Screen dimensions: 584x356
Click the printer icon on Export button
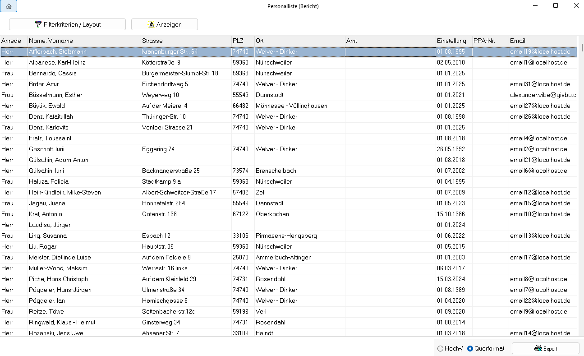coord(538,348)
